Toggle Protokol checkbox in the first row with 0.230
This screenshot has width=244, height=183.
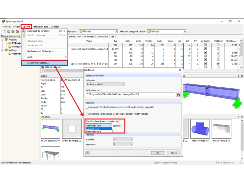click(x=218, y=45)
